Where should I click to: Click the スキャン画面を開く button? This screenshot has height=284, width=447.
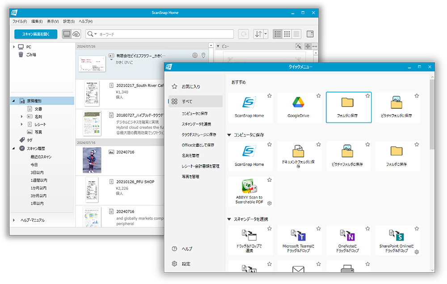click(36, 34)
